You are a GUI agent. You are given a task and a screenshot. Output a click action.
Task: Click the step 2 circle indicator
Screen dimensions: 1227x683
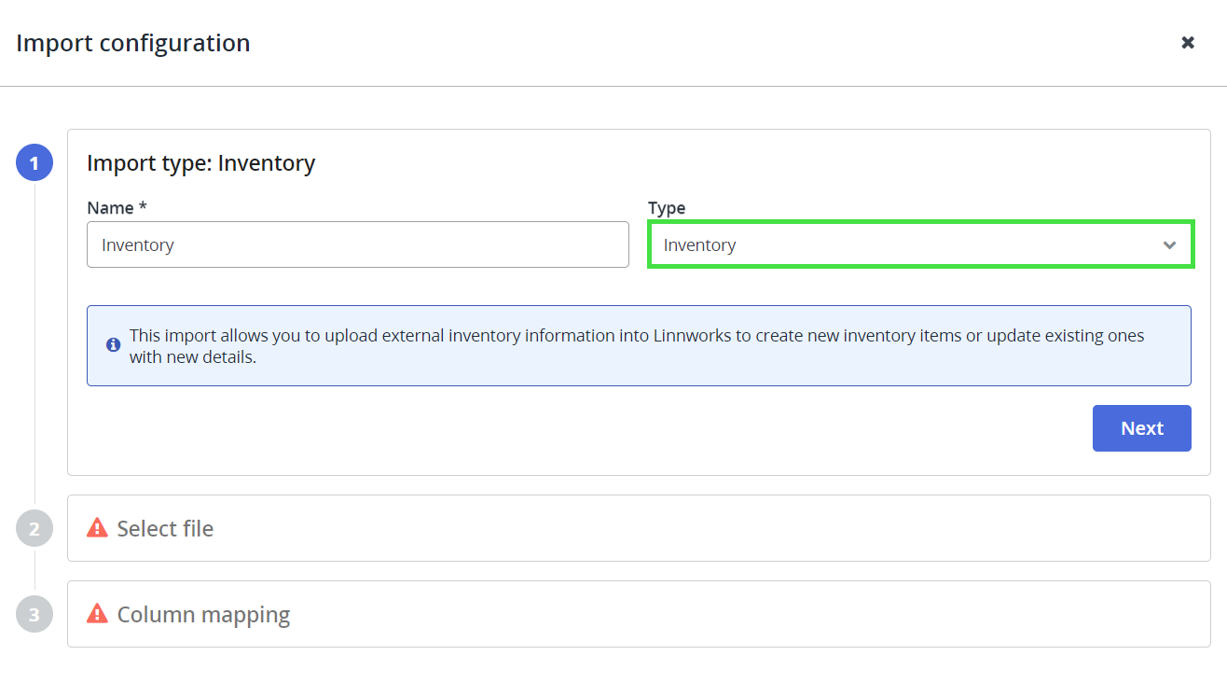pyautogui.click(x=34, y=529)
